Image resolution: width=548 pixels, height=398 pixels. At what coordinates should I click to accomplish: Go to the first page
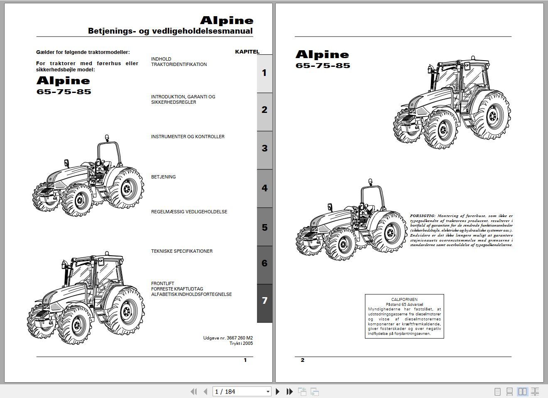(193, 391)
